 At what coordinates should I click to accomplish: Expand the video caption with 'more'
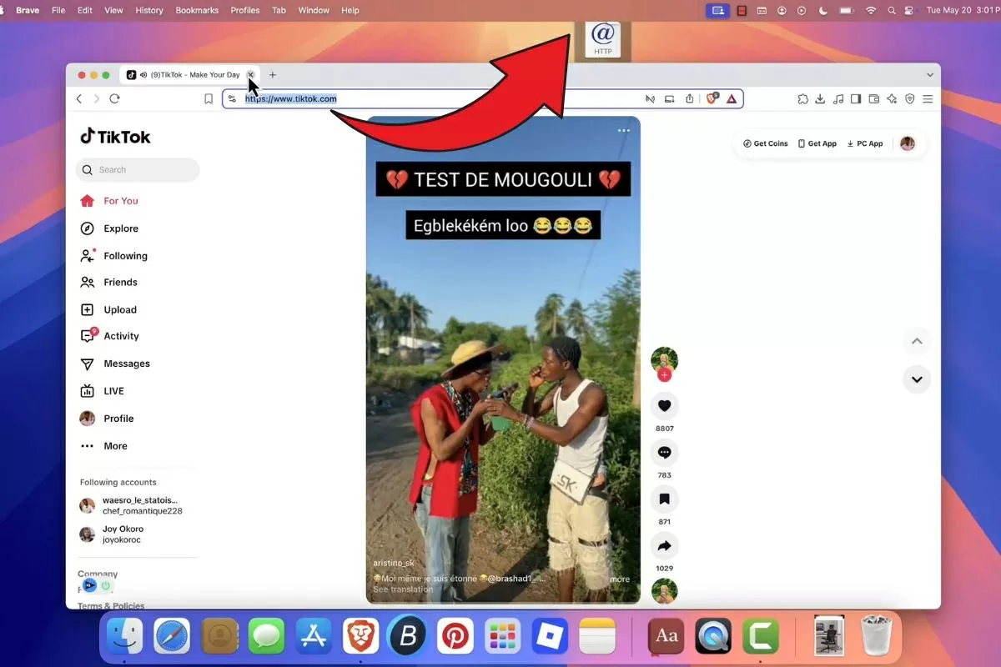pyautogui.click(x=619, y=579)
